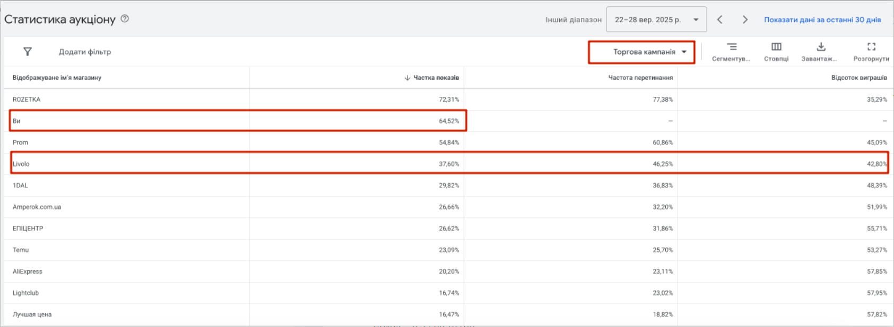The height and width of the screenshot is (327, 894).
Task: Click Показати дані за останні 30 днів
Action: (x=822, y=20)
